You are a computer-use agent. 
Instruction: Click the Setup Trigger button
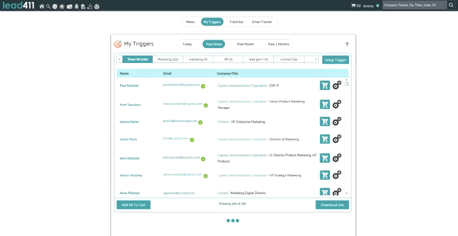point(335,60)
